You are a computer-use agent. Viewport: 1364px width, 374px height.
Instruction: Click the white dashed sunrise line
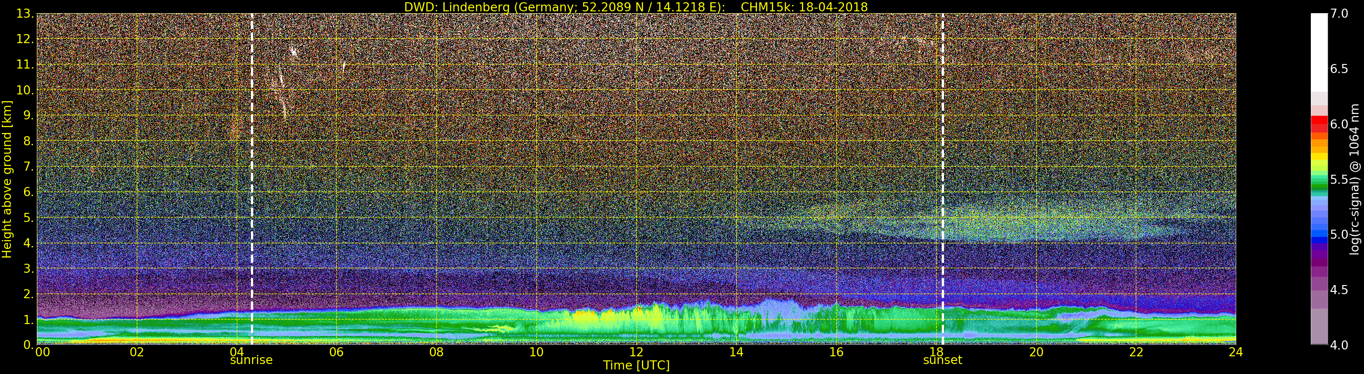tap(251, 179)
